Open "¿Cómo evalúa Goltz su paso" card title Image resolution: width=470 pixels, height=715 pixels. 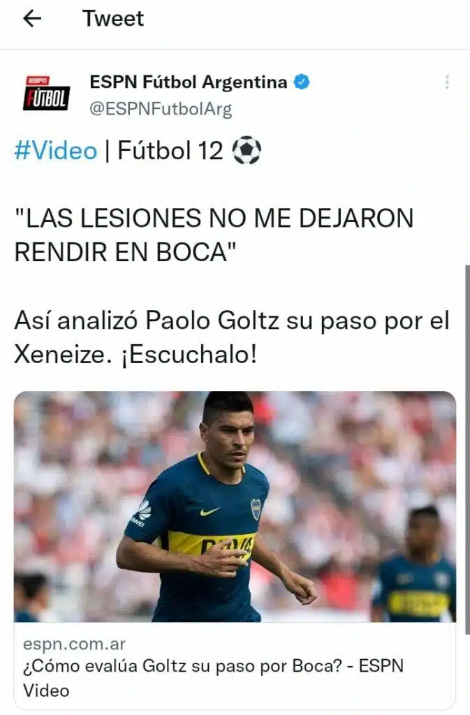(x=213, y=679)
